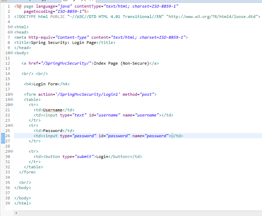The width and height of the screenshot is (262, 216).
Task: Click line number 1 in the ruler
Action: pyautogui.click(x=9, y=6)
